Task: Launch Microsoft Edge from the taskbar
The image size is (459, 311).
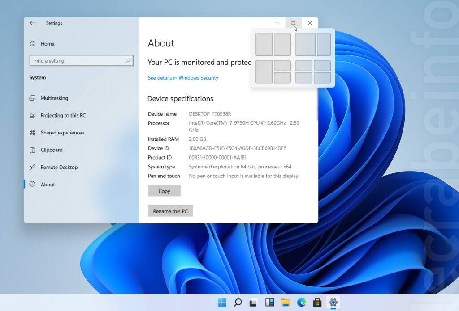Action: point(301,303)
